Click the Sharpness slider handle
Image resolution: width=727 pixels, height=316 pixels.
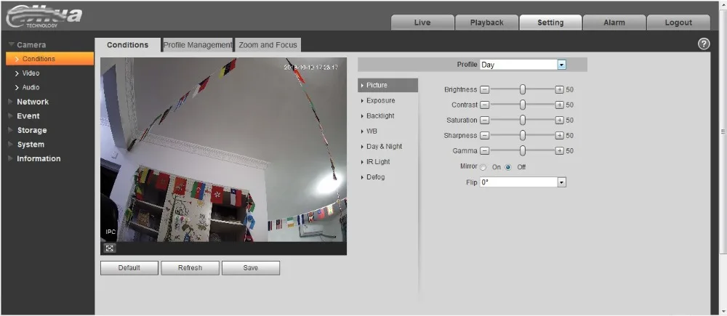click(523, 135)
